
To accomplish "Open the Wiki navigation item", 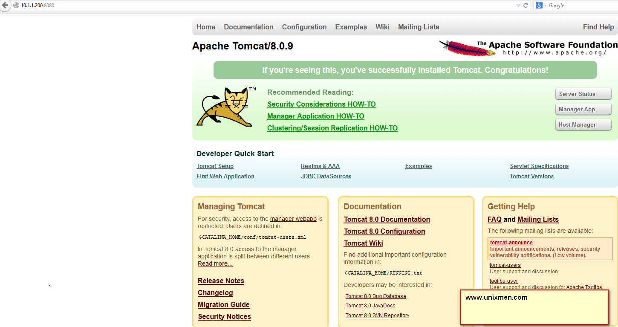I will coord(382,27).
